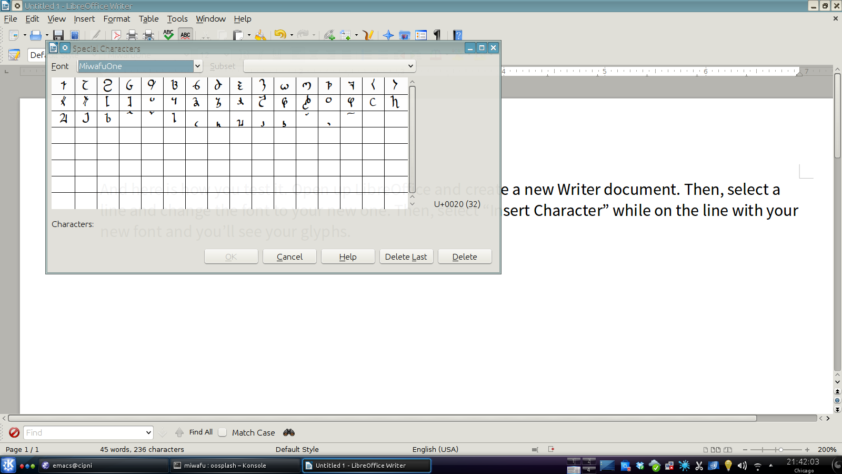Select the omega-like glyph in first row
Image resolution: width=842 pixels, height=474 pixels.
point(285,85)
